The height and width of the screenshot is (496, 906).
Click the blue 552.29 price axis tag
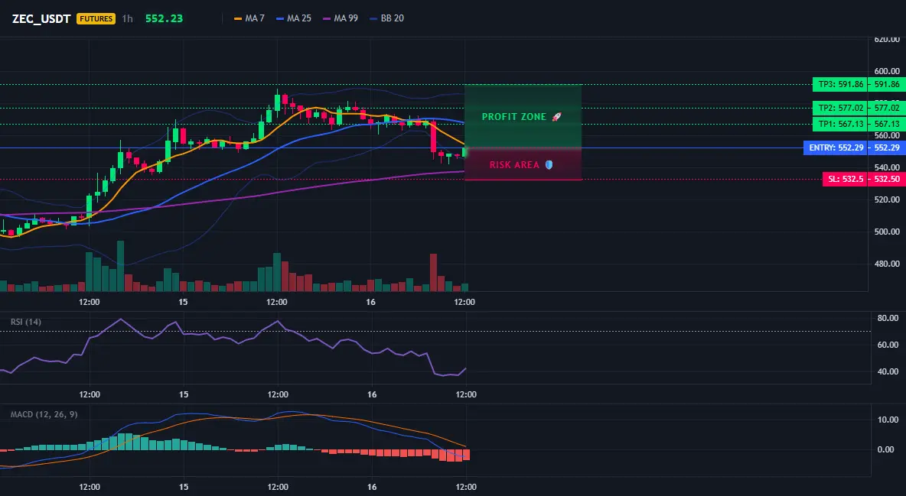(x=887, y=148)
